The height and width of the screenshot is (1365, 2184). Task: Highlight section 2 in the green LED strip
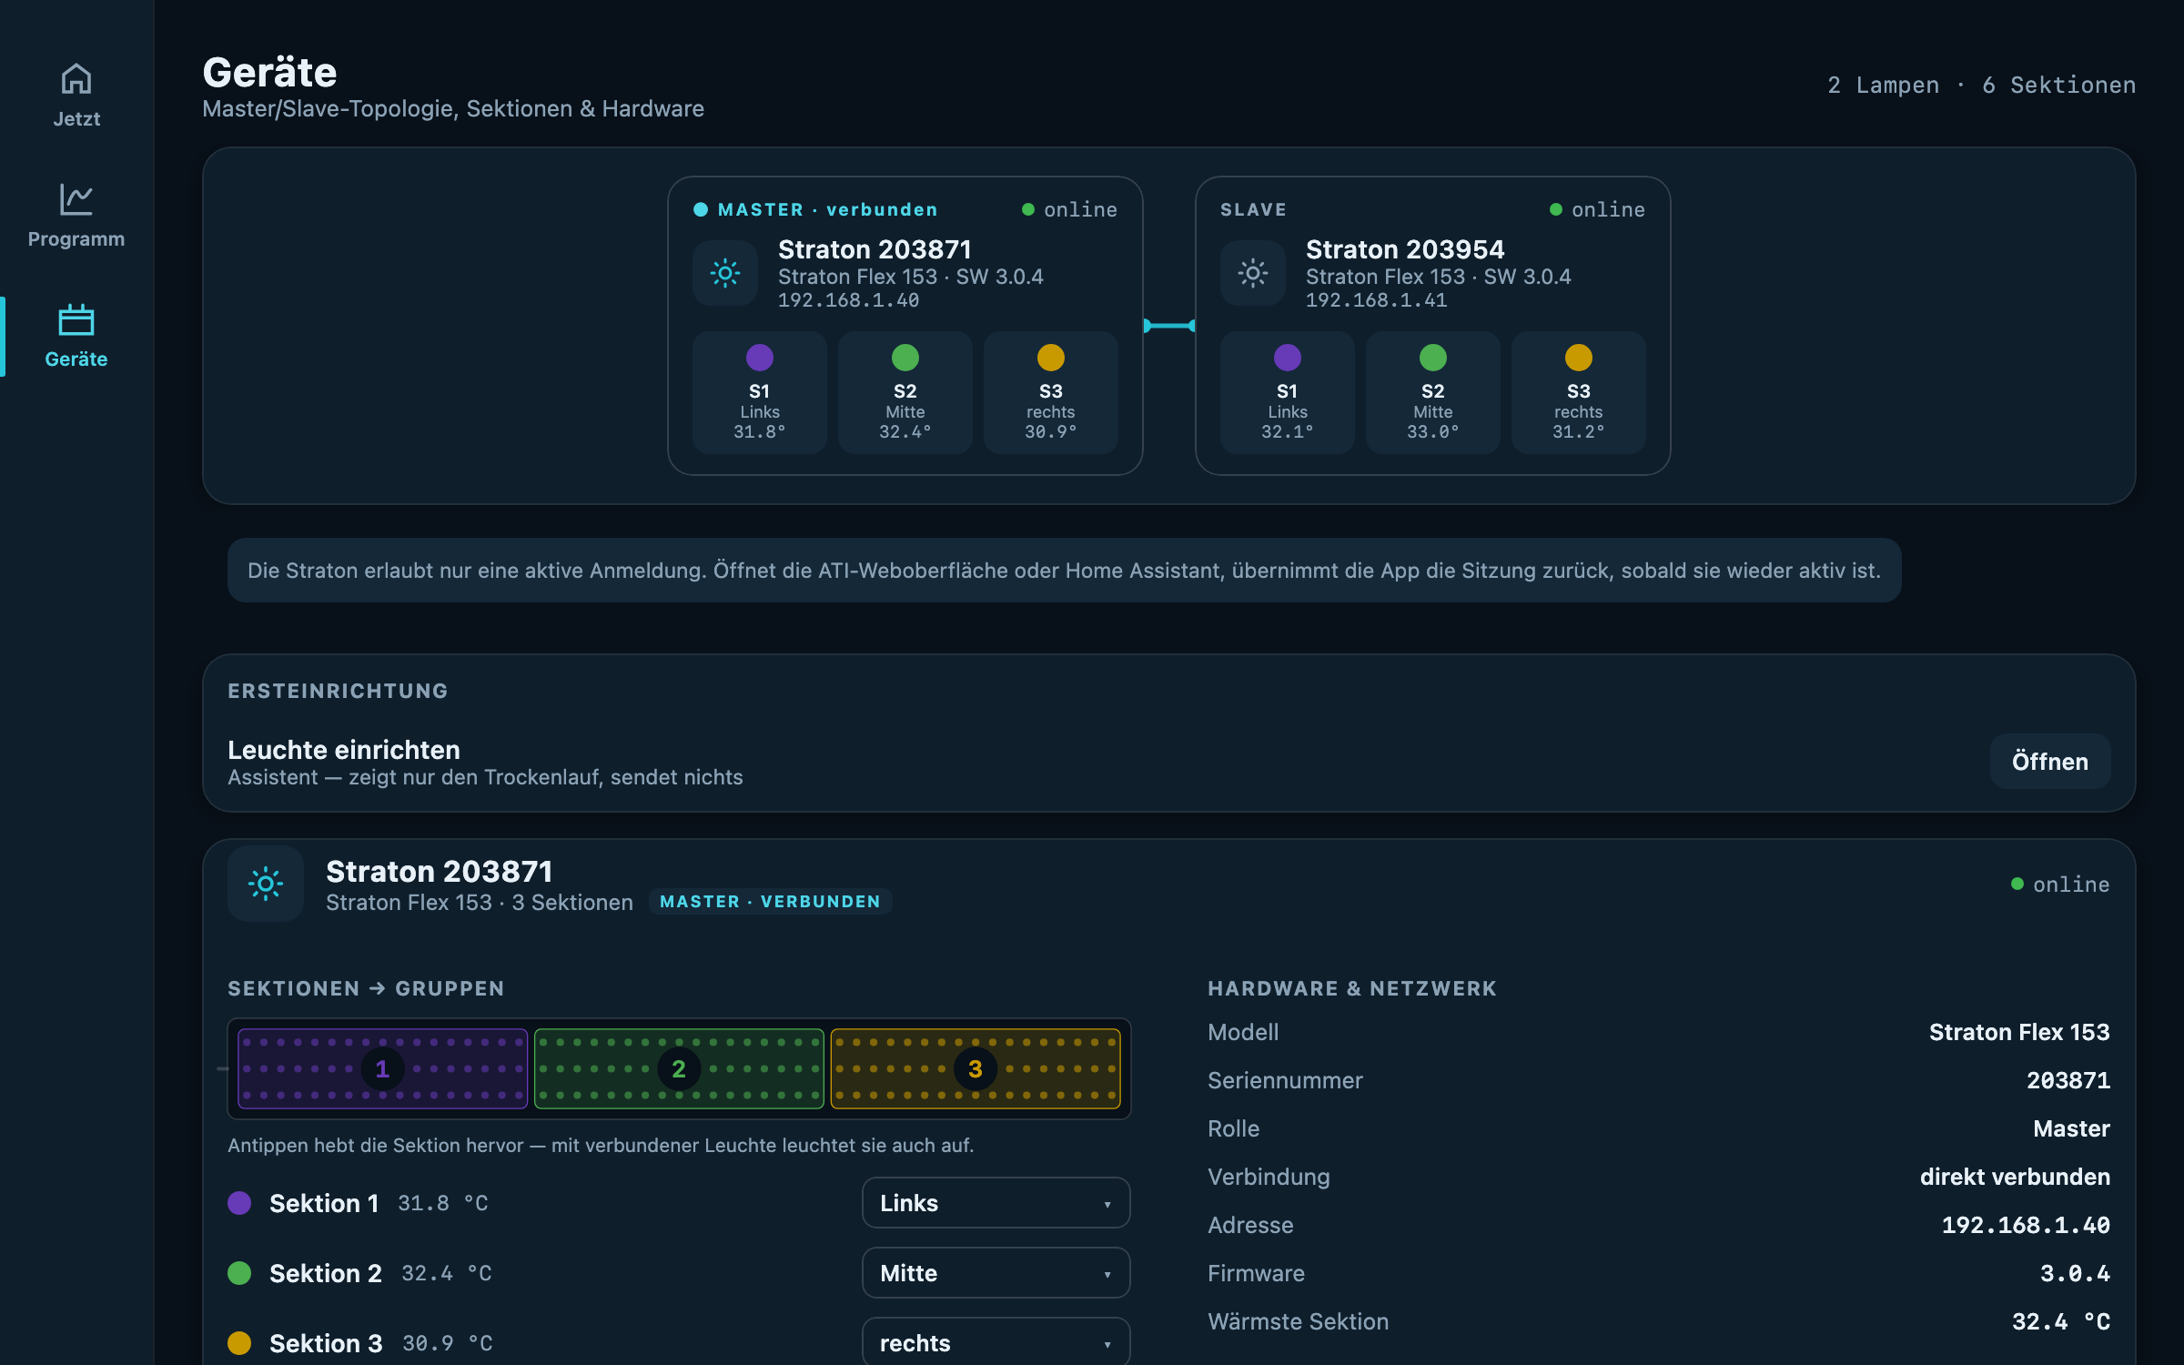pyautogui.click(x=679, y=1068)
